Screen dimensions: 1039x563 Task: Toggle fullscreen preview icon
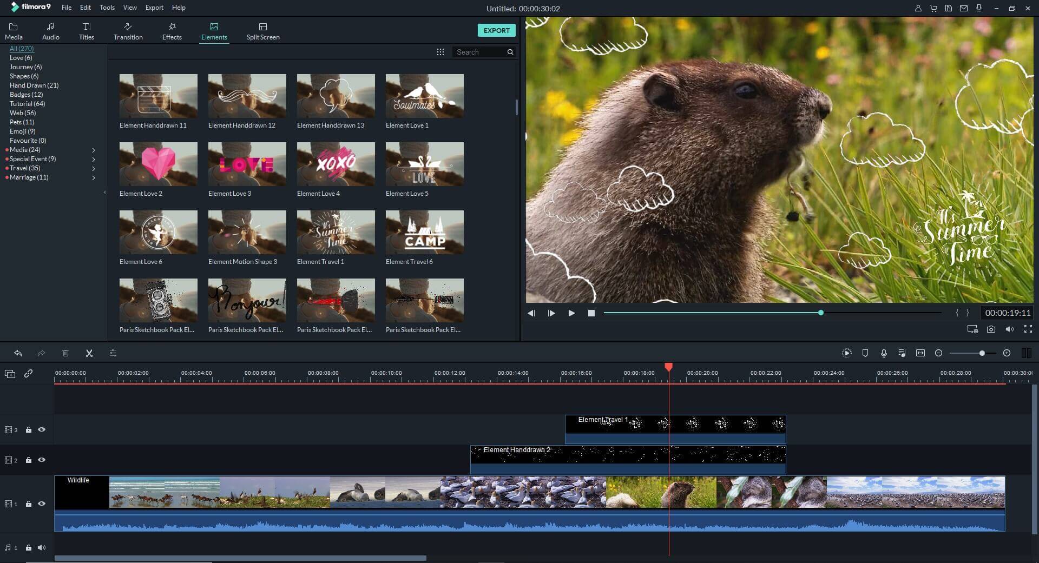click(x=1028, y=329)
